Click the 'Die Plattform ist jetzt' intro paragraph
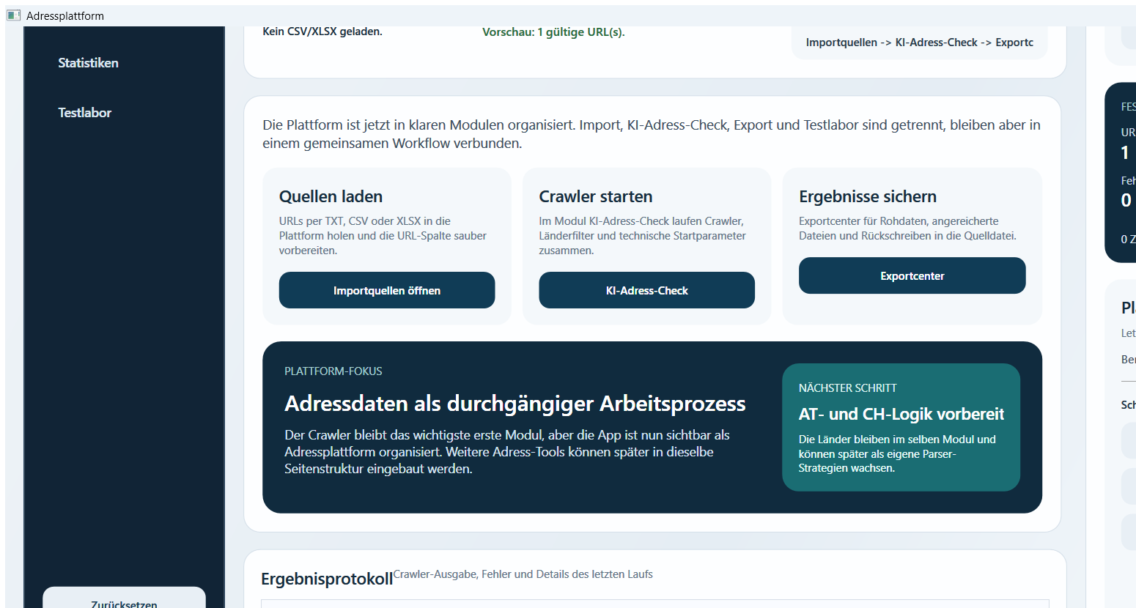 pyautogui.click(x=652, y=134)
